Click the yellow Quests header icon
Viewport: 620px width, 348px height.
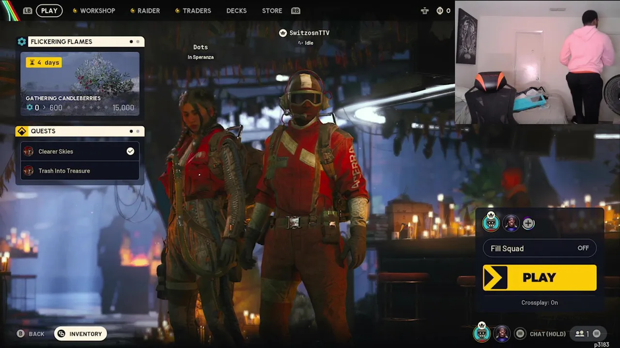(22, 131)
